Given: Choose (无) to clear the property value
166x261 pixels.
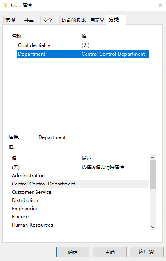Looking at the screenshot, I should coord(80,167).
